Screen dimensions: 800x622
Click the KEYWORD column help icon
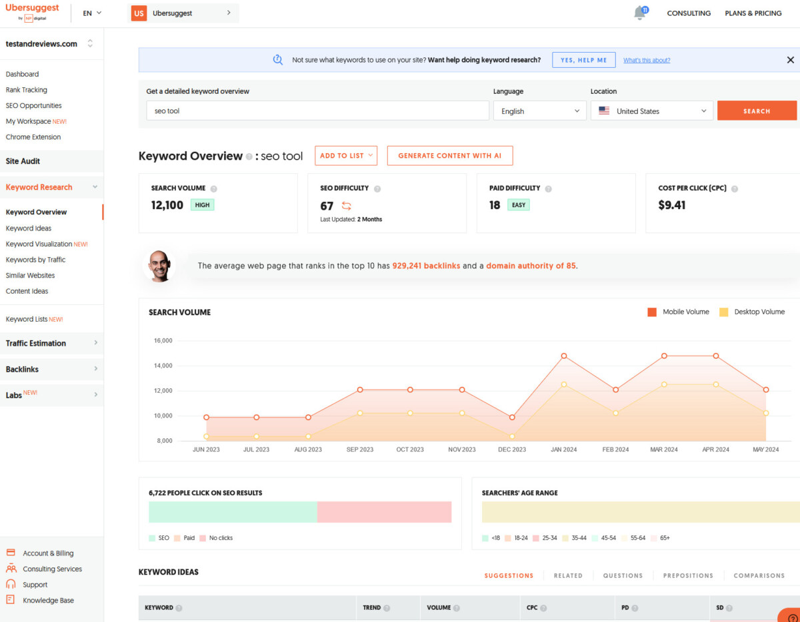(x=179, y=608)
